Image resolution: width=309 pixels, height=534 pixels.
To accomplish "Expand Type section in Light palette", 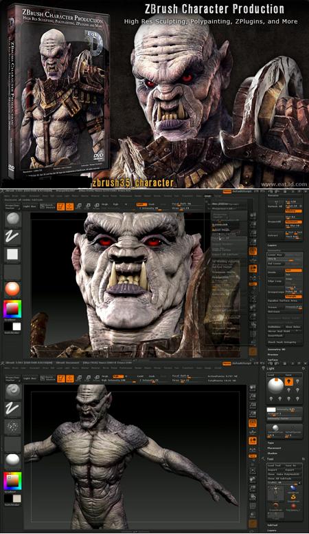I will click(271, 442).
